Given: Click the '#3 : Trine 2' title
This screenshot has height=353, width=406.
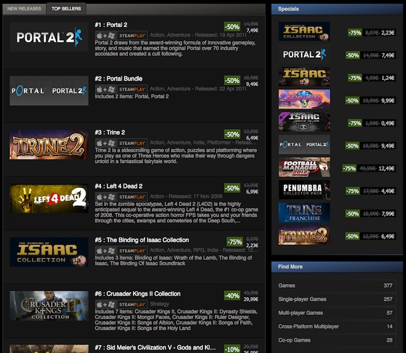Looking at the screenshot, I should tap(109, 132).
